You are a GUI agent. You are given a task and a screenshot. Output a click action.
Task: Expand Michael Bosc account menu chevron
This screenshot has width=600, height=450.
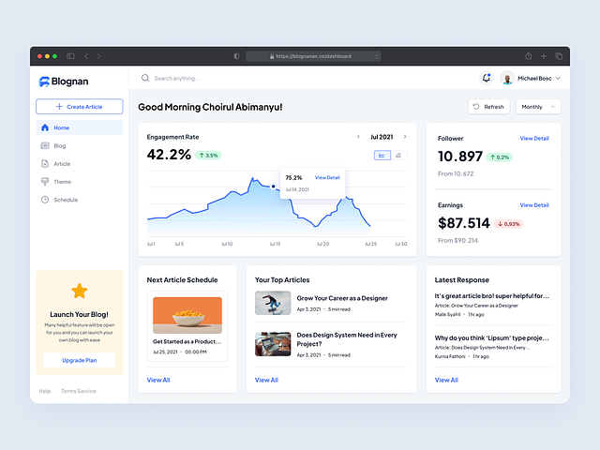(x=558, y=78)
